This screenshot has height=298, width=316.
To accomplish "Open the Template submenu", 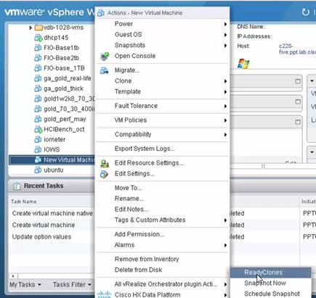I will pos(163,91).
